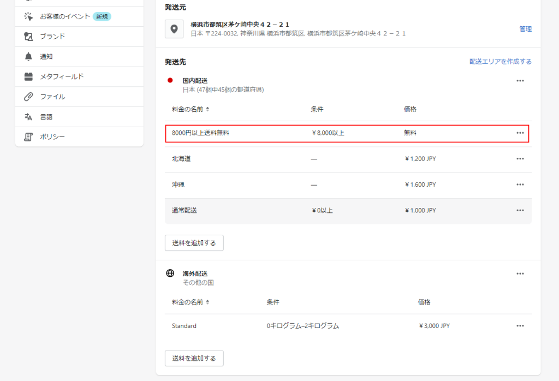This screenshot has height=381, width=559.
Task: Click the ¥8,000以上 condition
Action: tap(328, 133)
